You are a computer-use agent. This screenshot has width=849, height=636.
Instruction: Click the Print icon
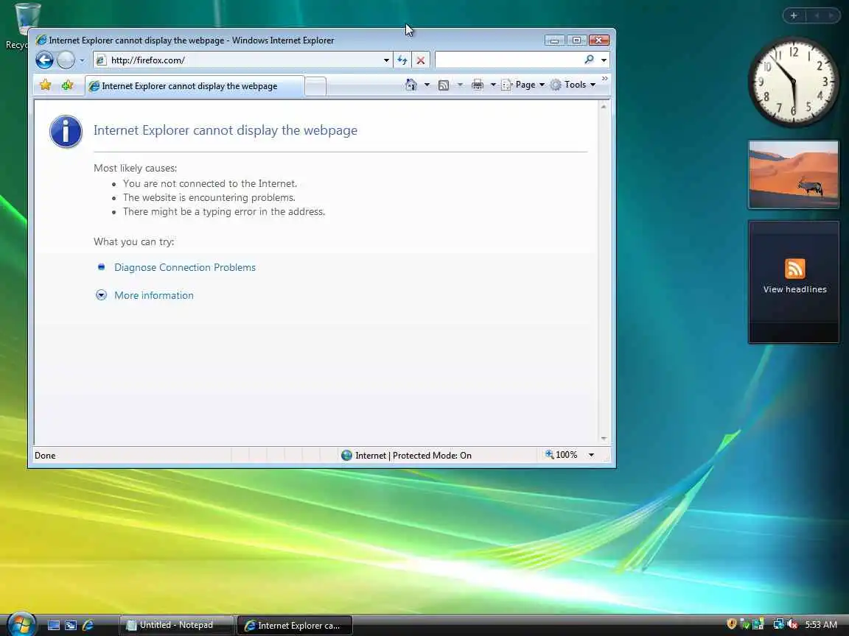[x=477, y=85]
